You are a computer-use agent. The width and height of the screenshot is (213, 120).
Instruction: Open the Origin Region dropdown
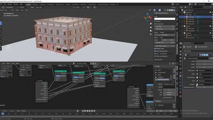(168, 33)
